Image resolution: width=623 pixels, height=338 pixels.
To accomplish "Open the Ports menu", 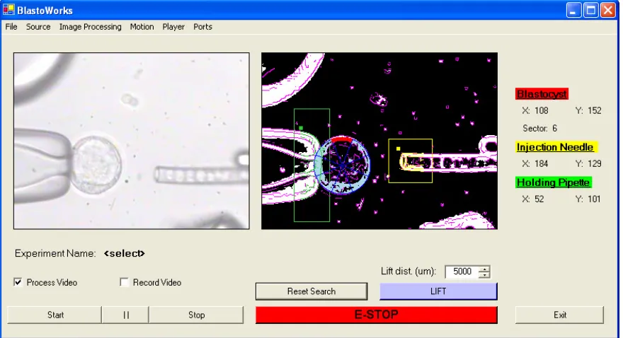I will coord(202,27).
